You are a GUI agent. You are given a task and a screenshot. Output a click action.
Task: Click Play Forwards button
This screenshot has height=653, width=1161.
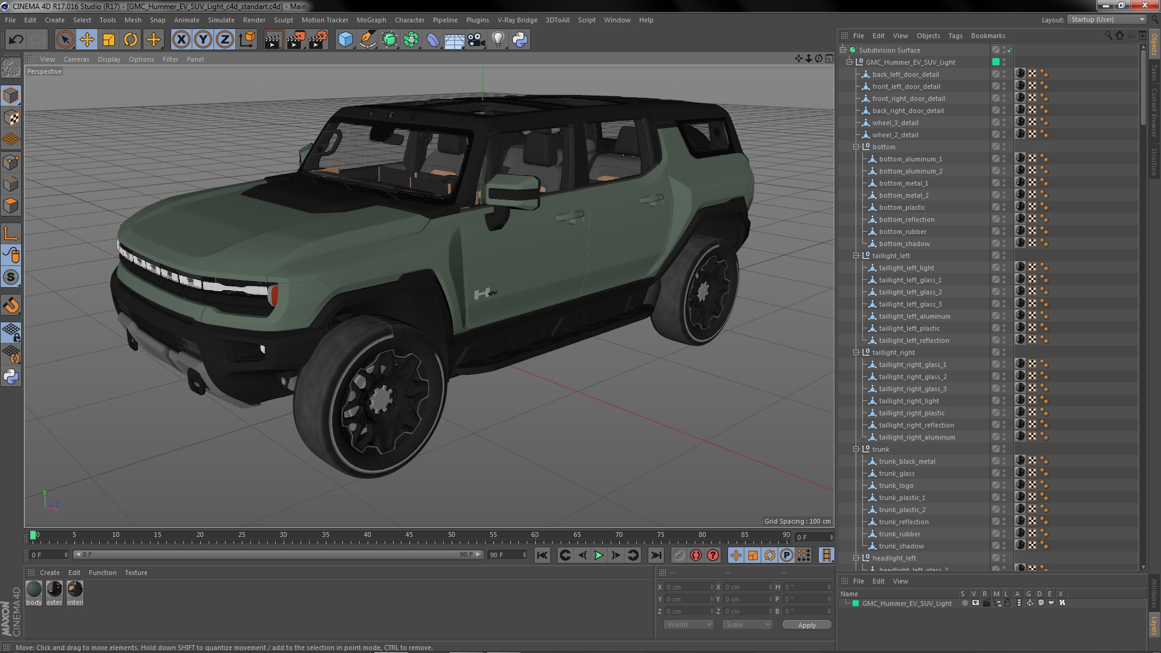(x=599, y=555)
